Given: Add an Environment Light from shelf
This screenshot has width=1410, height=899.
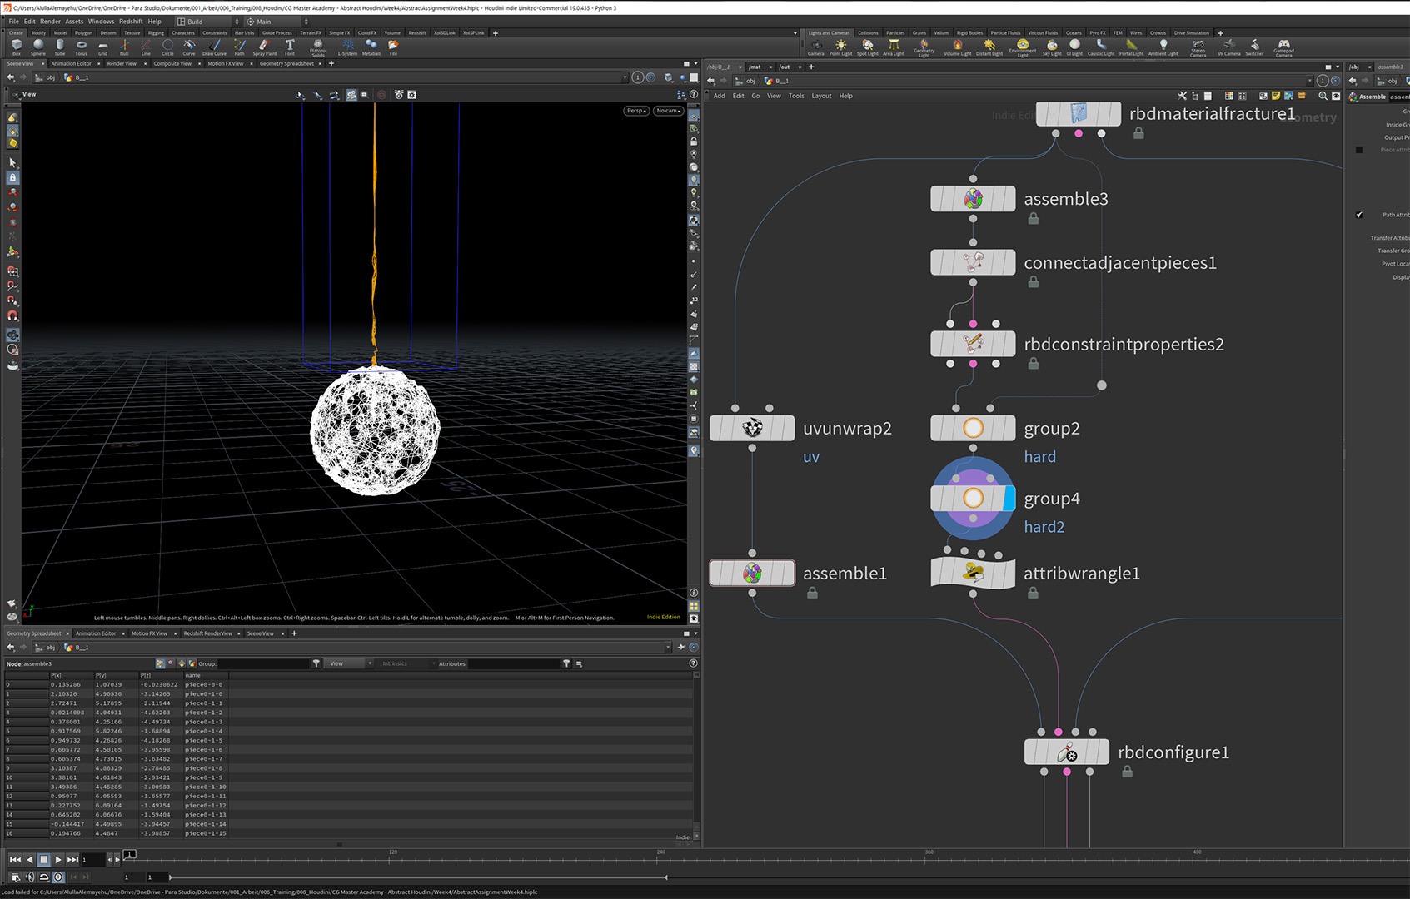Looking at the screenshot, I should click(x=1023, y=45).
